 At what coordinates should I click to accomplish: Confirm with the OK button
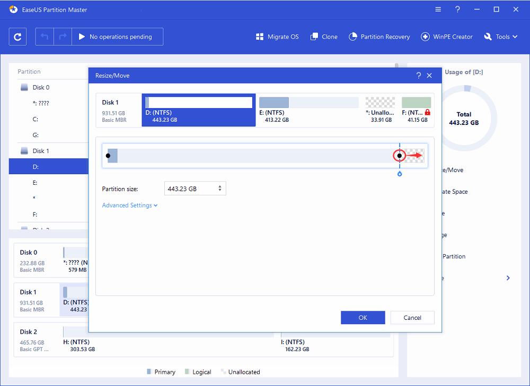click(363, 318)
